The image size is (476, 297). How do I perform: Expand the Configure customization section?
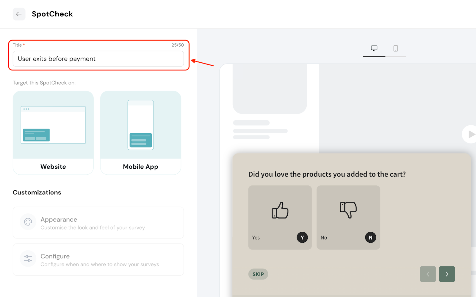click(x=98, y=260)
